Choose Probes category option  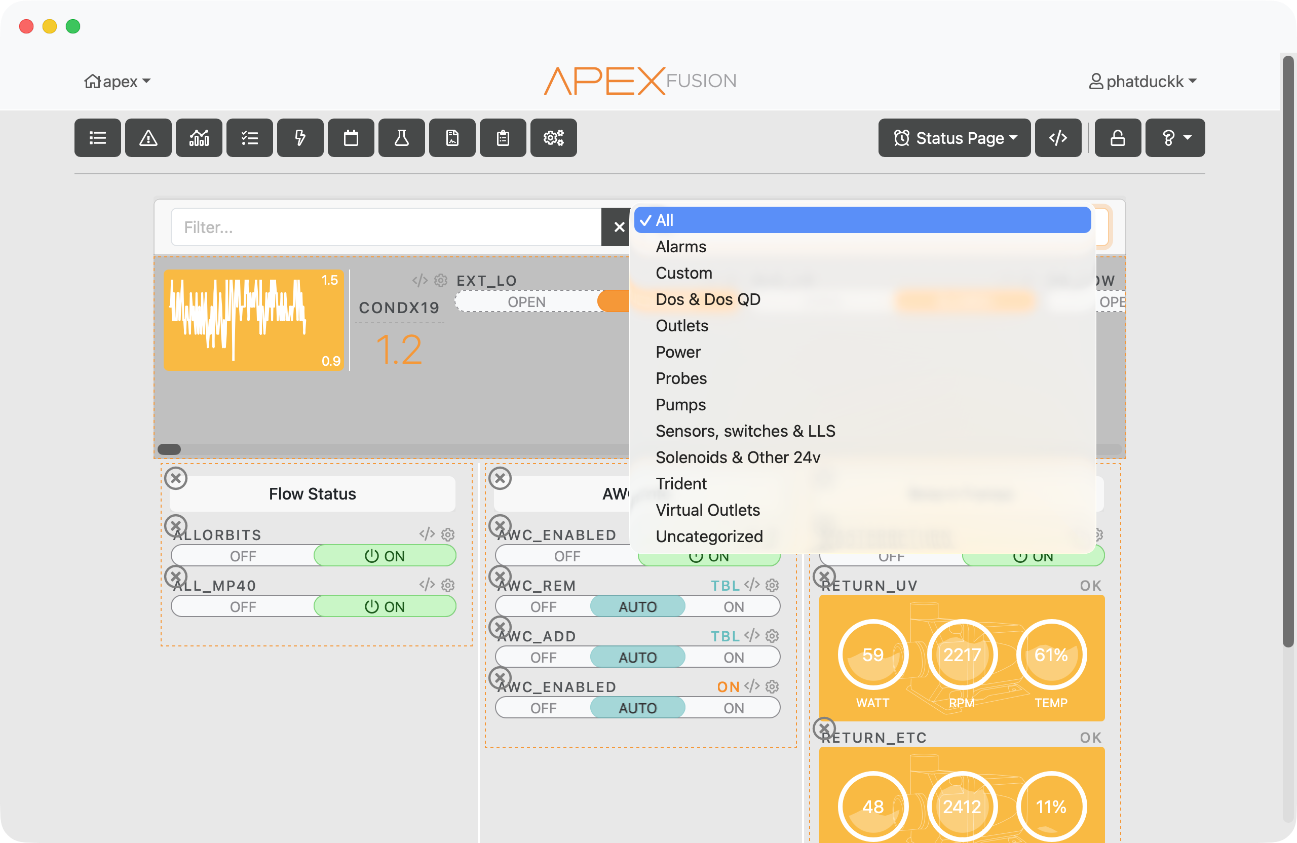(x=863, y=378)
